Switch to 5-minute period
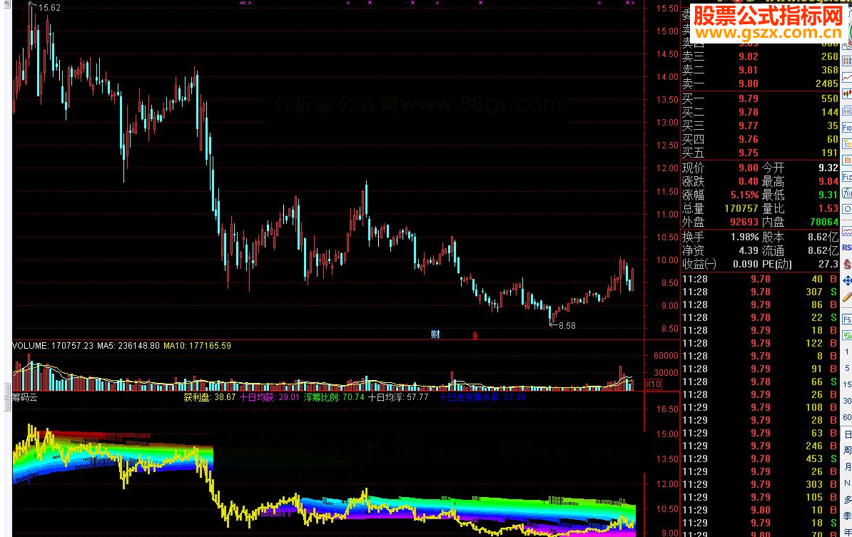This screenshot has width=852, height=537. click(847, 368)
